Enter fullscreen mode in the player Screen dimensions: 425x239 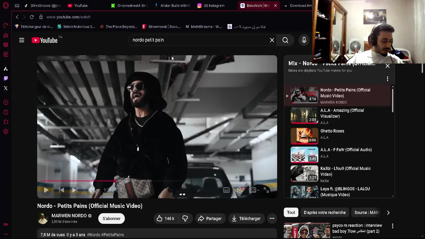tap(266, 190)
